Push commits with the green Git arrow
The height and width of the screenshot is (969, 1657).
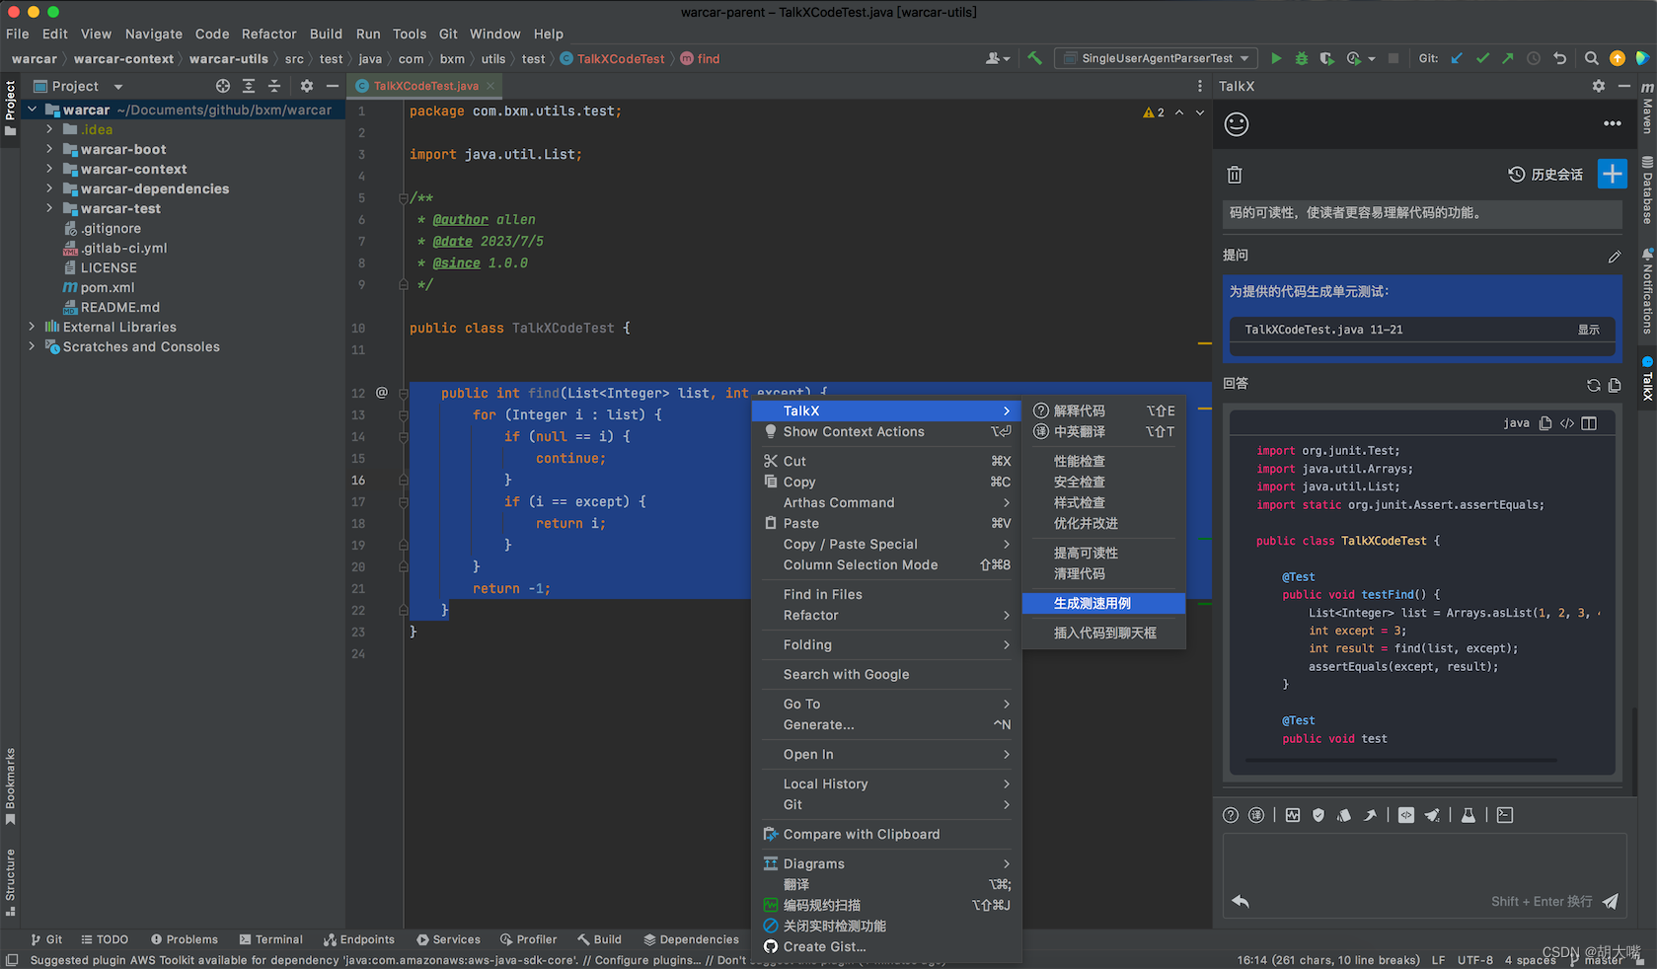point(1508,58)
